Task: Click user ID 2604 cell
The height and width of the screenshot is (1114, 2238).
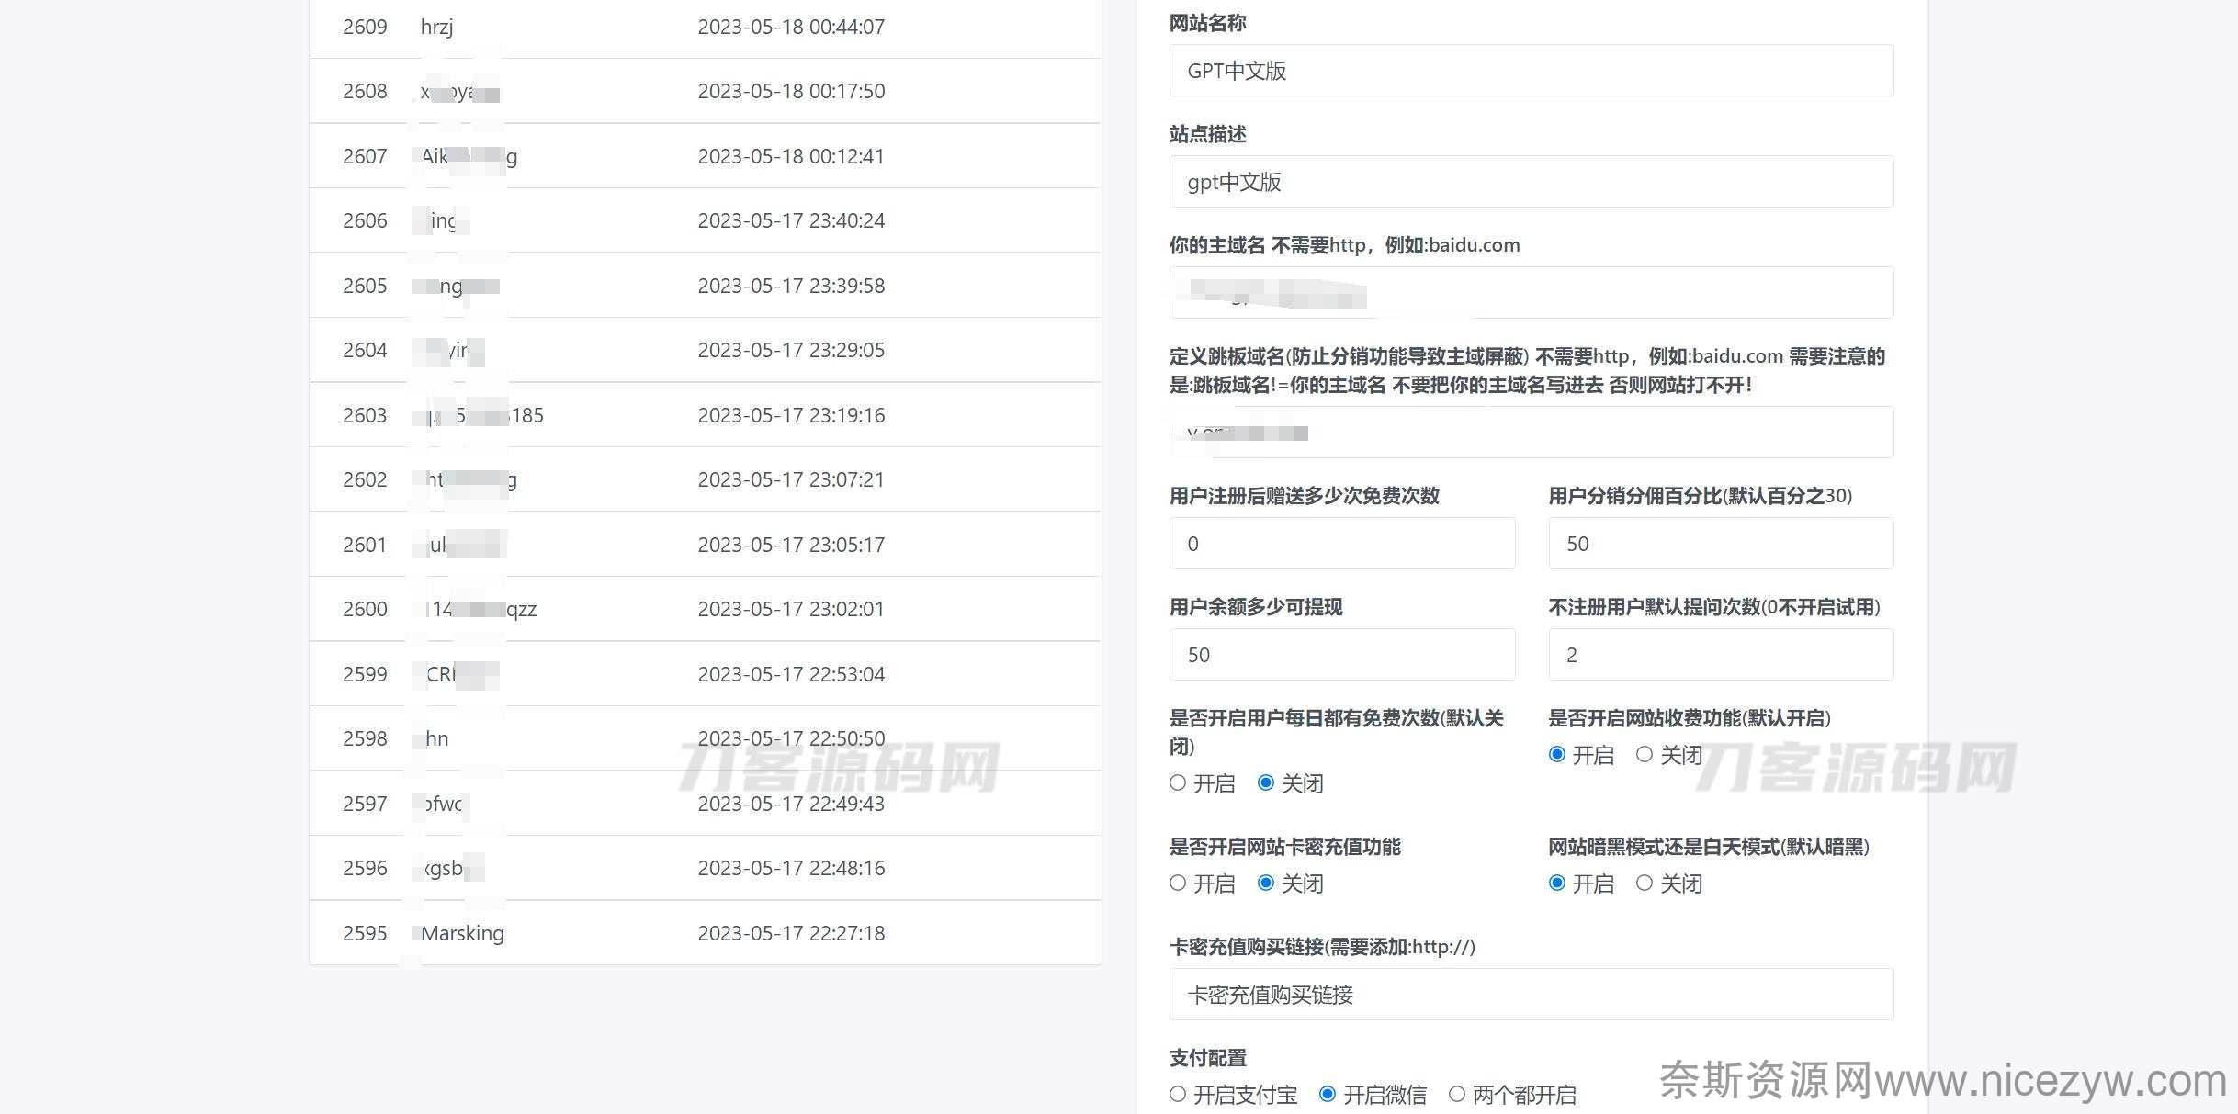Action: pyautogui.click(x=365, y=350)
